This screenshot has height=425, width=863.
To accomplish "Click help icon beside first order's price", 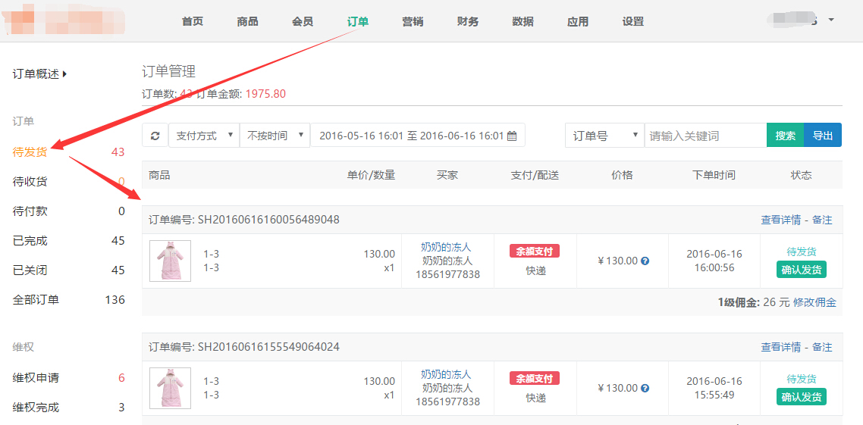I will [x=645, y=261].
